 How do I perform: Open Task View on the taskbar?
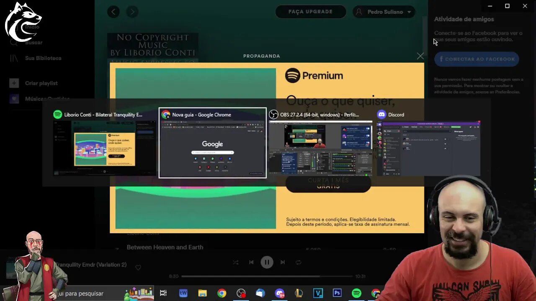point(163,293)
